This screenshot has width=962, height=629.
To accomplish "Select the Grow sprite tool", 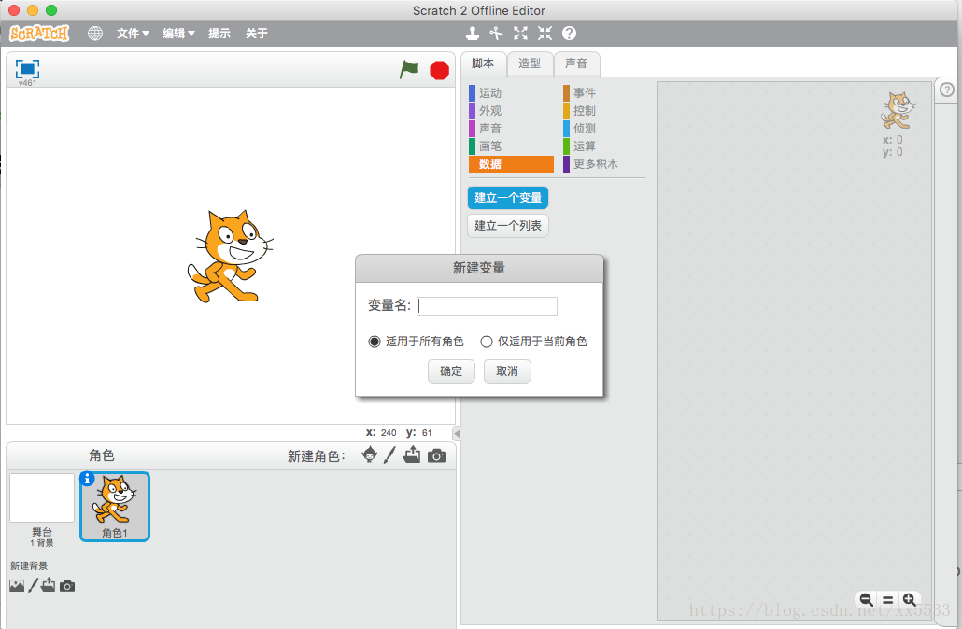I will (520, 33).
